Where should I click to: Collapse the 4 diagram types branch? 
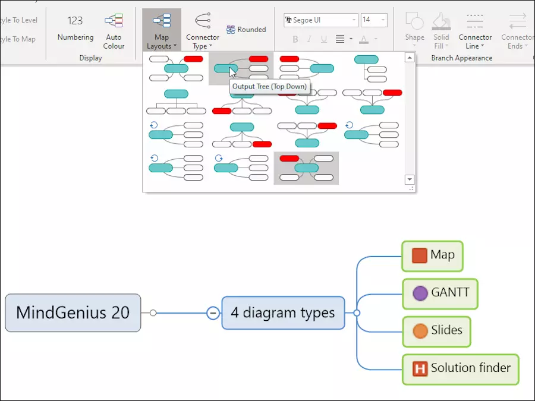[213, 313]
